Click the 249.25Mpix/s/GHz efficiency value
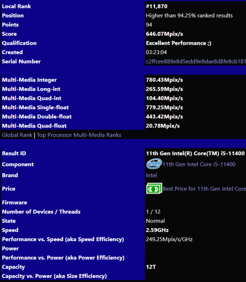This screenshot has width=246, height=282. pos(169,239)
